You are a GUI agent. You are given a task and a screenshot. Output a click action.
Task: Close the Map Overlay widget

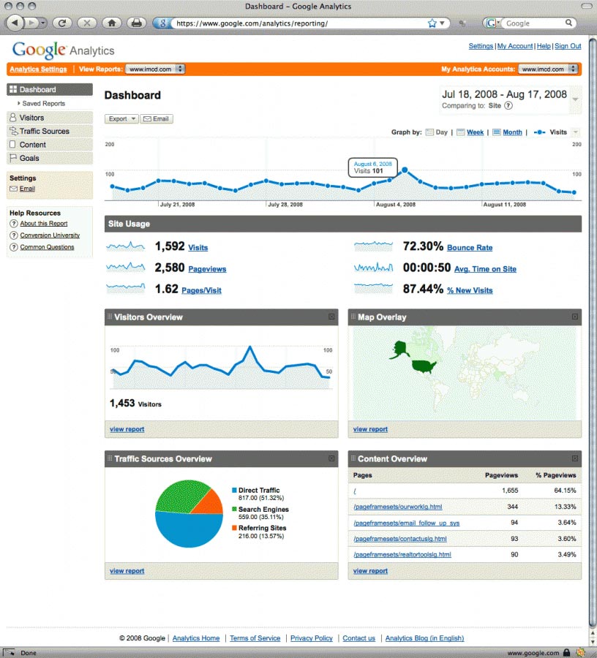click(575, 317)
